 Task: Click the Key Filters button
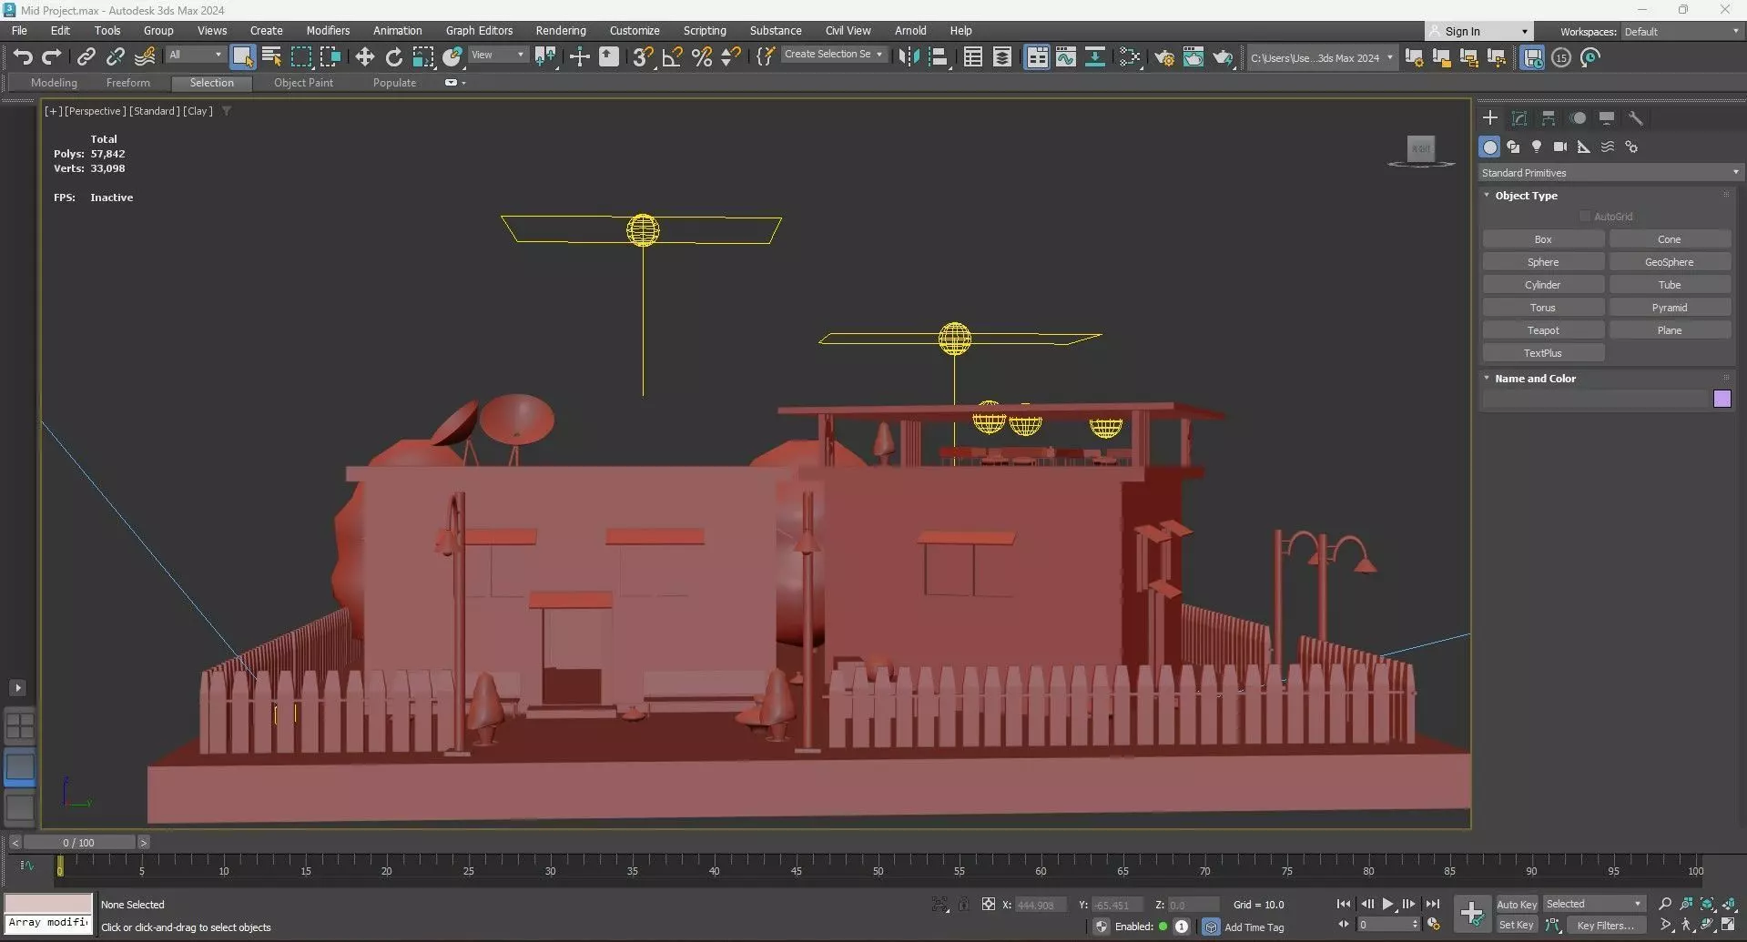1606,925
